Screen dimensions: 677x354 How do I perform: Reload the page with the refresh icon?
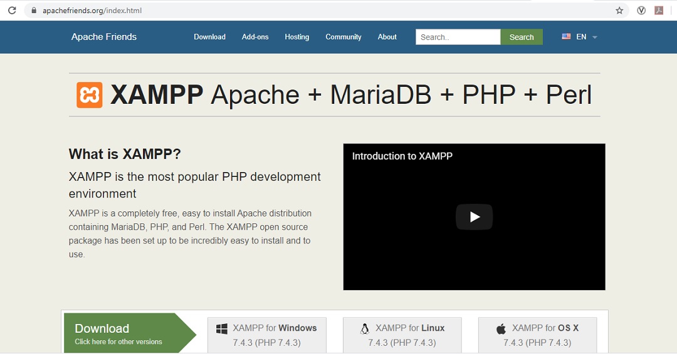point(12,11)
